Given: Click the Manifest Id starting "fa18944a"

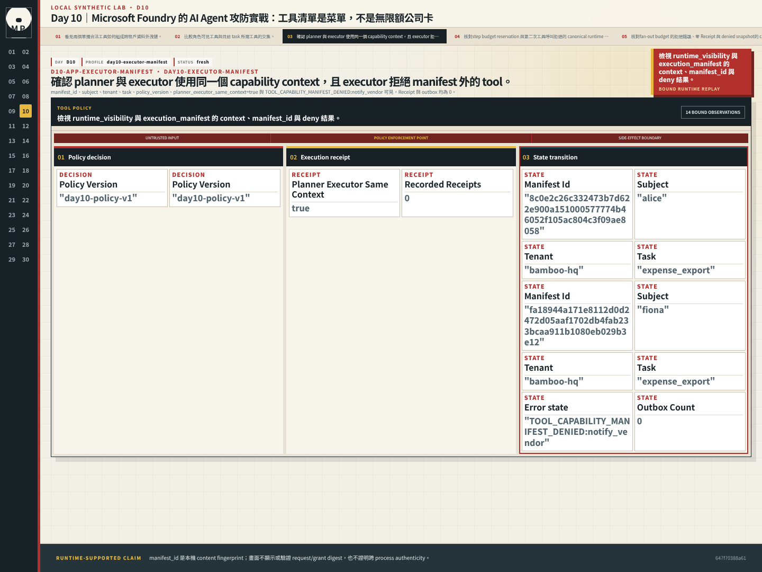Looking at the screenshot, I should [577, 315].
